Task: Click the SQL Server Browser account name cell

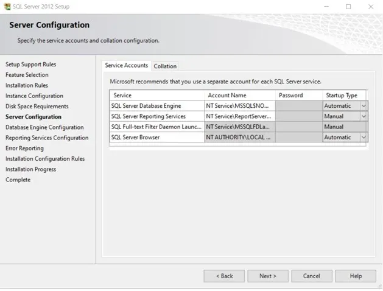Action: click(240, 137)
